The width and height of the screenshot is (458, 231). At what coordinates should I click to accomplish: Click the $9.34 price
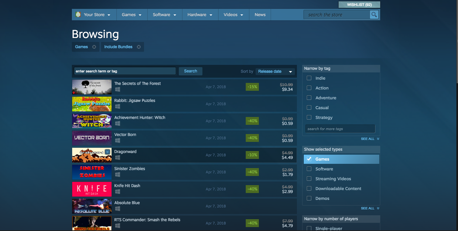click(x=287, y=89)
